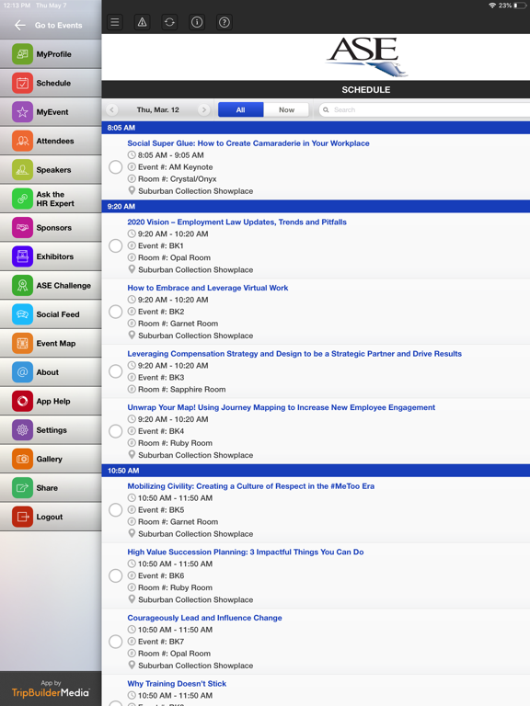
Task: Open the Gallery camera icon
Action: 22,459
